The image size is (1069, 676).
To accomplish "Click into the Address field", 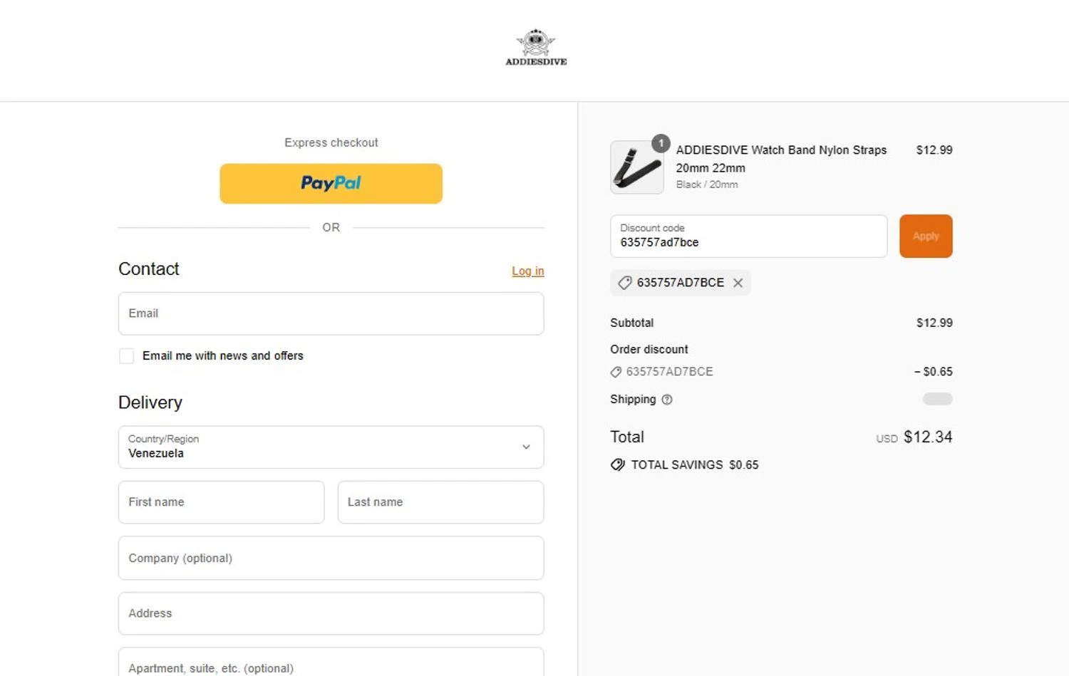I will click(331, 613).
